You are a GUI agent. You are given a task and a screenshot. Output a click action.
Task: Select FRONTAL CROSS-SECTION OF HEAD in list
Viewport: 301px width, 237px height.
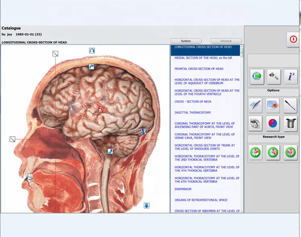pyautogui.click(x=199, y=69)
